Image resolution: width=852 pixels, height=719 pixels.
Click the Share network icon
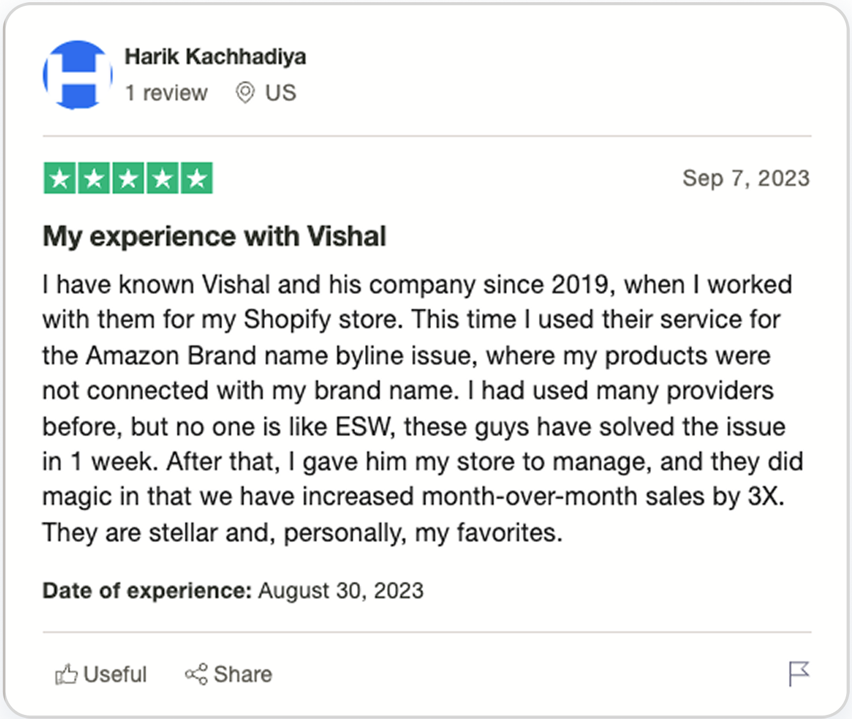[x=197, y=674]
